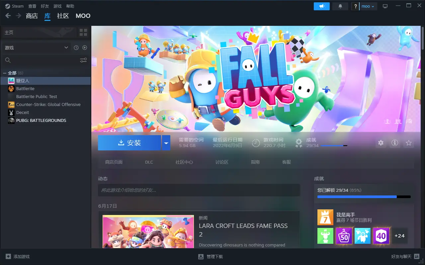This screenshot has height=265, width=425.
Task: Click the Steam logo icon in menu bar
Action: 8,6
